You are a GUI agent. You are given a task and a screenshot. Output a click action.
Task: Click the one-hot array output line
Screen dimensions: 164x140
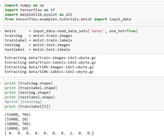pyautogui.click(x=49, y=133)
